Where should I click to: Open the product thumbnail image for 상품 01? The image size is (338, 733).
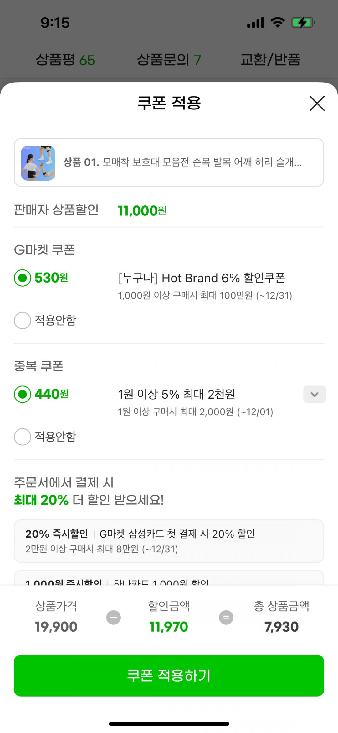(x=38, y=163)
